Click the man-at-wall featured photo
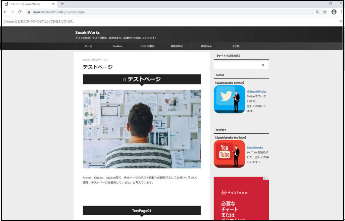This screenshot has width=345, height=221. (142, 129)
